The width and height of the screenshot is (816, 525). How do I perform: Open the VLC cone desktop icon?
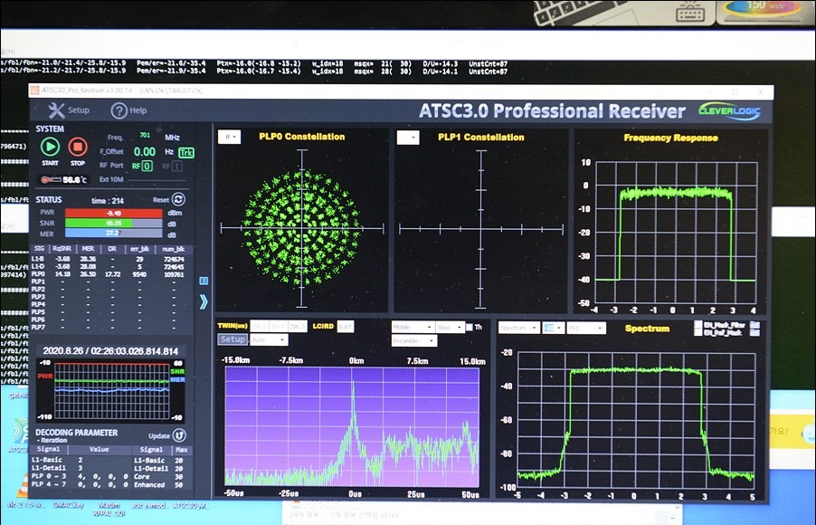pyautogui.click(x=23, y=487)
